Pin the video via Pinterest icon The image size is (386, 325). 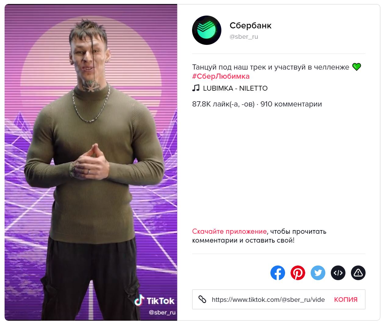[298, 273]
